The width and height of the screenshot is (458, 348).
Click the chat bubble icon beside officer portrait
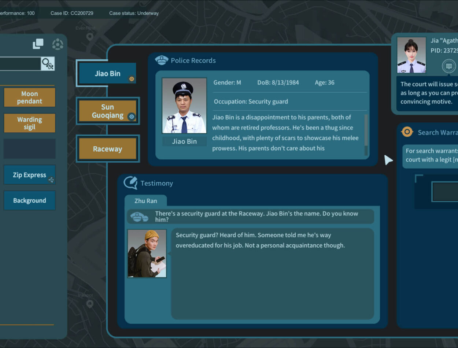point(448,66)
